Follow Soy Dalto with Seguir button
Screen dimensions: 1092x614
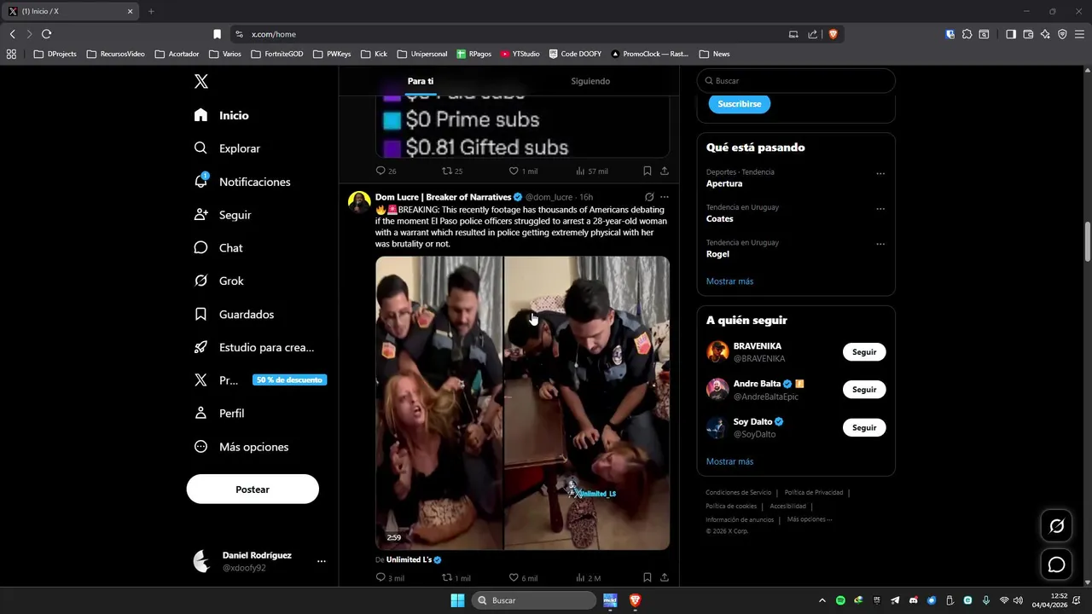point(864,427)
